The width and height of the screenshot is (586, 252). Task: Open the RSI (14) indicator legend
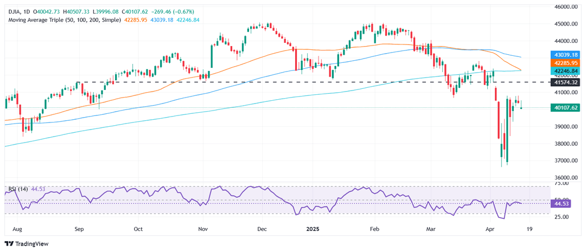16,189
